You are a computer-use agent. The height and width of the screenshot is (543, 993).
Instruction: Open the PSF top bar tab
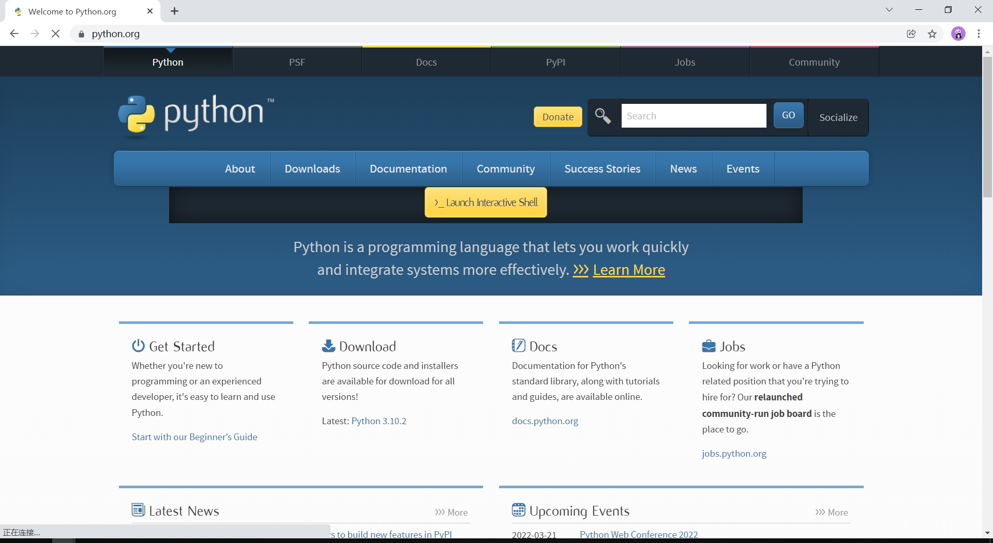coord(297,61)
